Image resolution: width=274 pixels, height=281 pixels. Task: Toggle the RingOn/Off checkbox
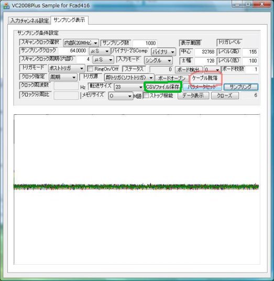(90, 69)
